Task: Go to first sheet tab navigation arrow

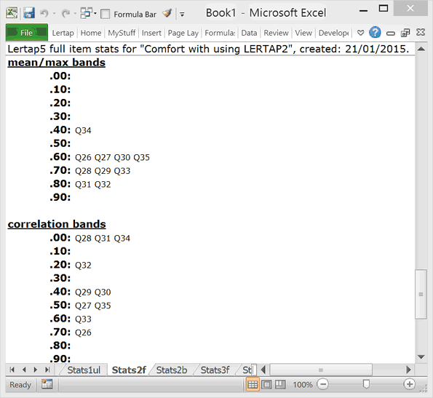Action: (12, 370)
